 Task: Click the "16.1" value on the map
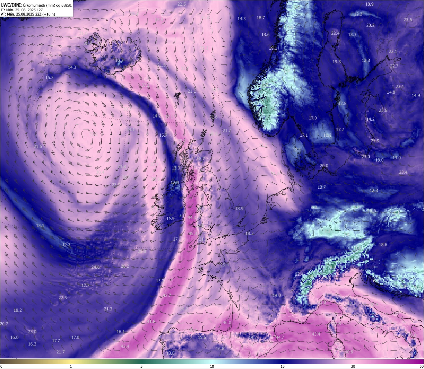121,332
